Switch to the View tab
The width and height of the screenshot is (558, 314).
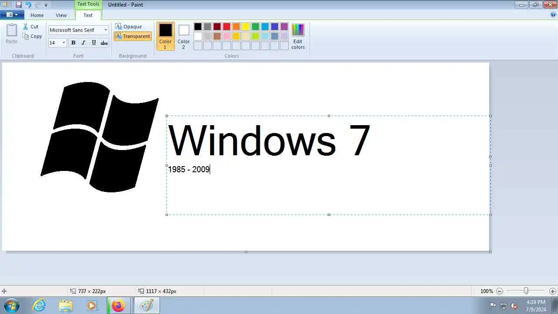coord(61,15)
